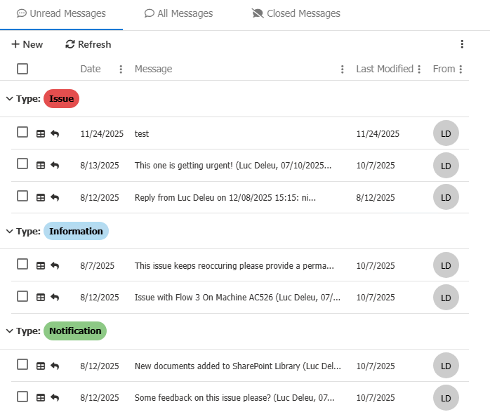Reply to 'This one is getting urgent!' message

click(x=55, y=165)
